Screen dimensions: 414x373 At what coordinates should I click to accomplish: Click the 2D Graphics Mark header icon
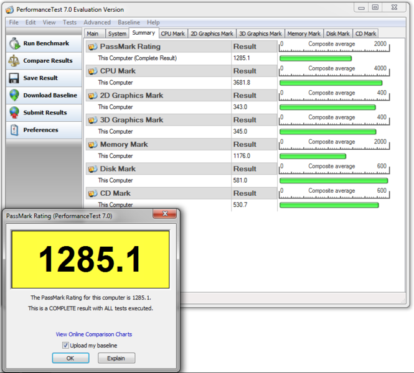pos(93,96)
